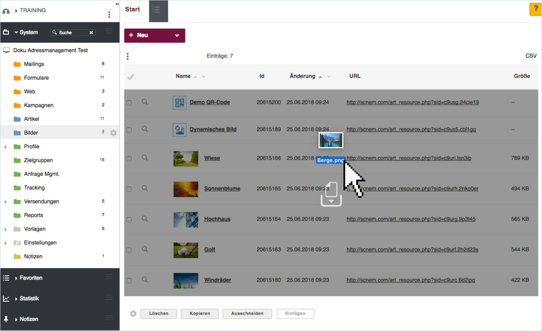
Task: Open the list three-dot options menu
Action: pyautogui.click(x=128, y=56)
